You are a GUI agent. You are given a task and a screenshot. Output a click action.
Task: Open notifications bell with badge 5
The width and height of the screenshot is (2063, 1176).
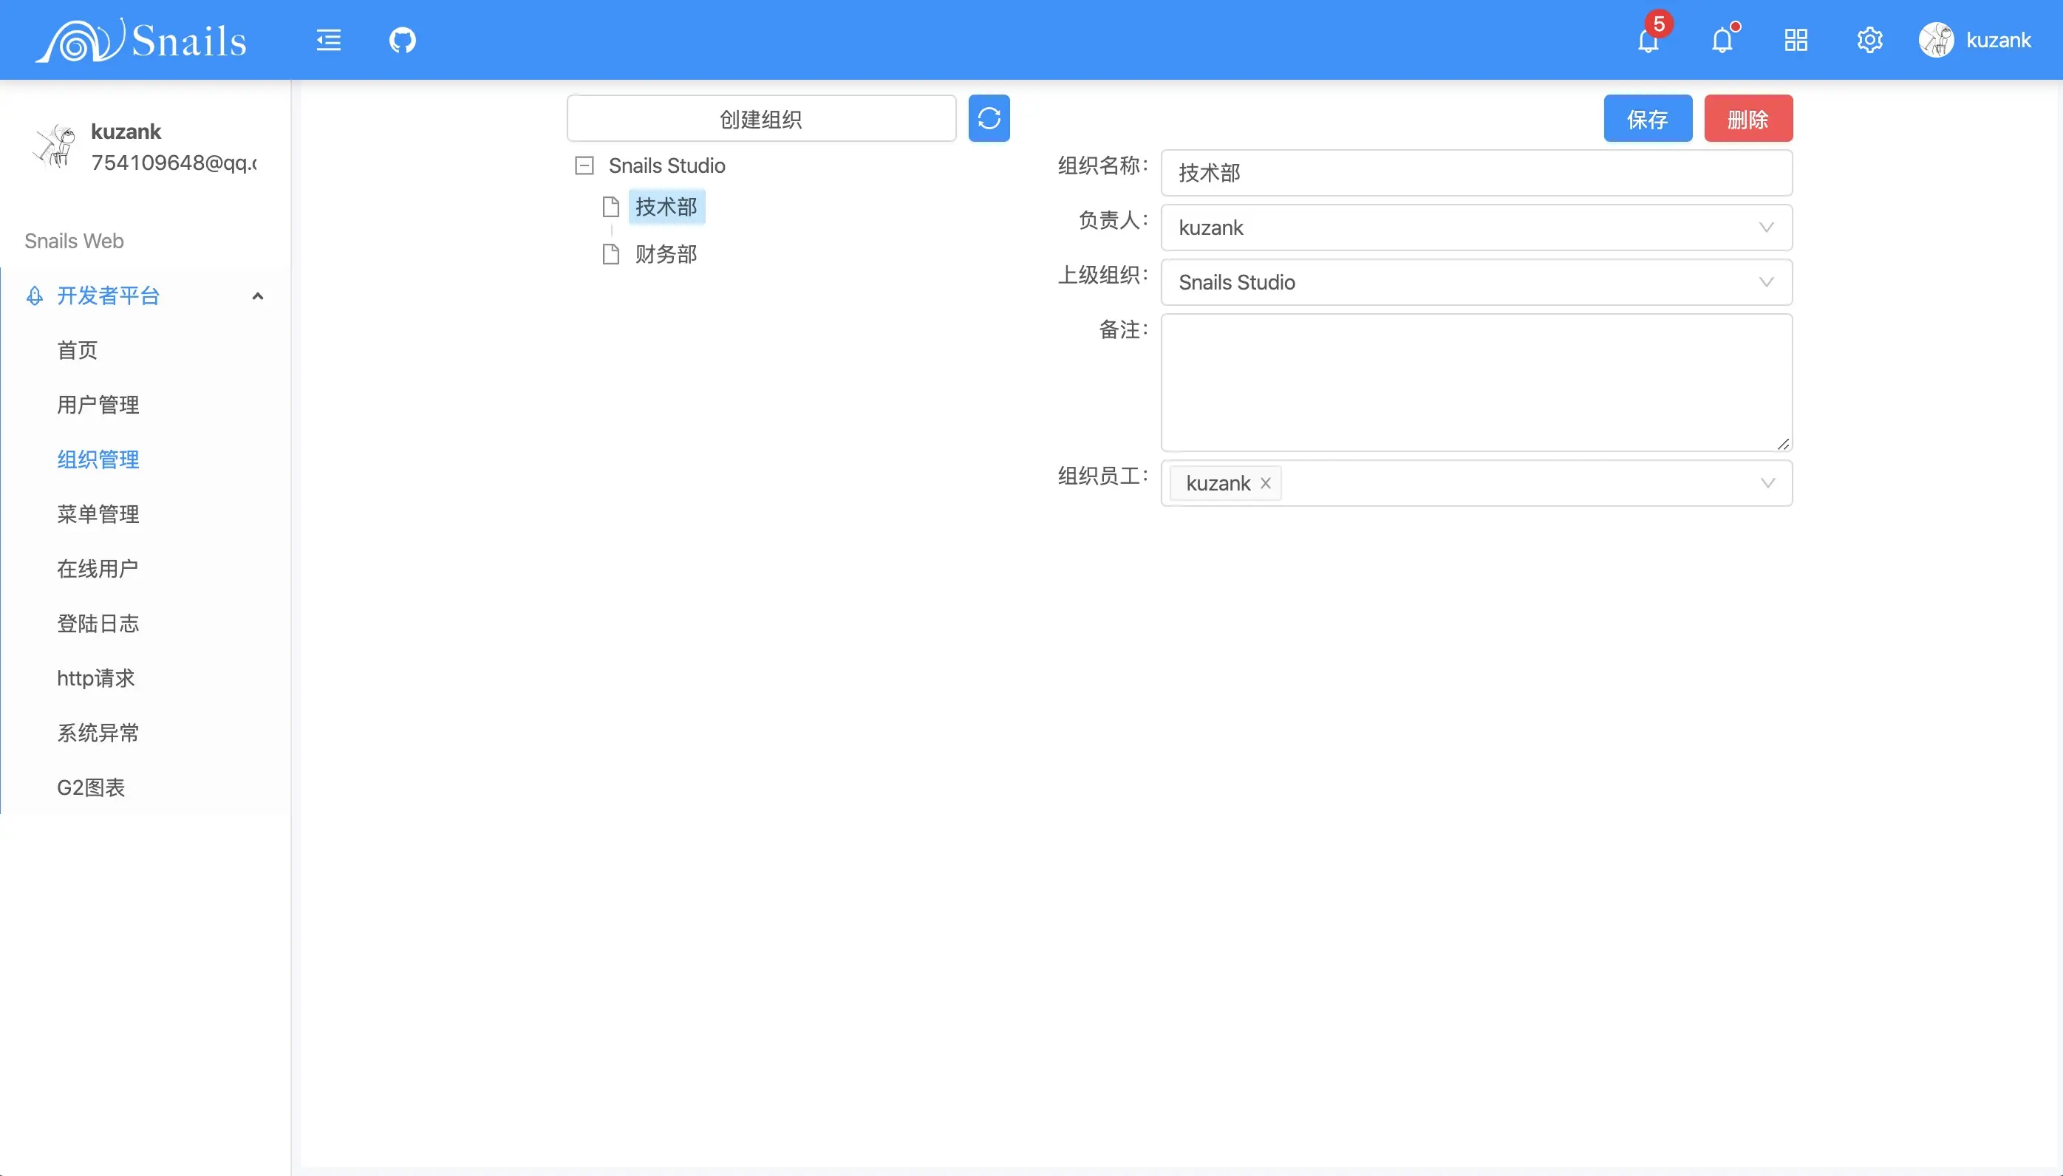[x=1648, y=40]
